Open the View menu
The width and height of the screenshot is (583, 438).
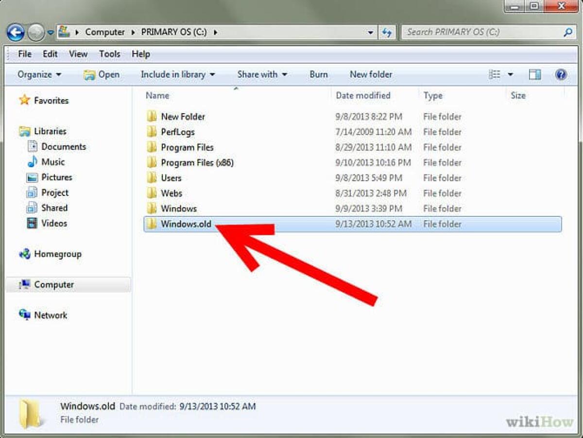click(78, 54)
